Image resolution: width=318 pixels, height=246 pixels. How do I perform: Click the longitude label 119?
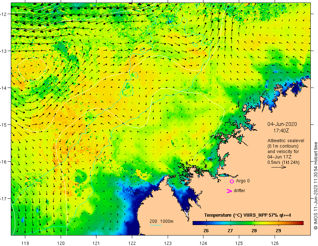pos(25,243)
